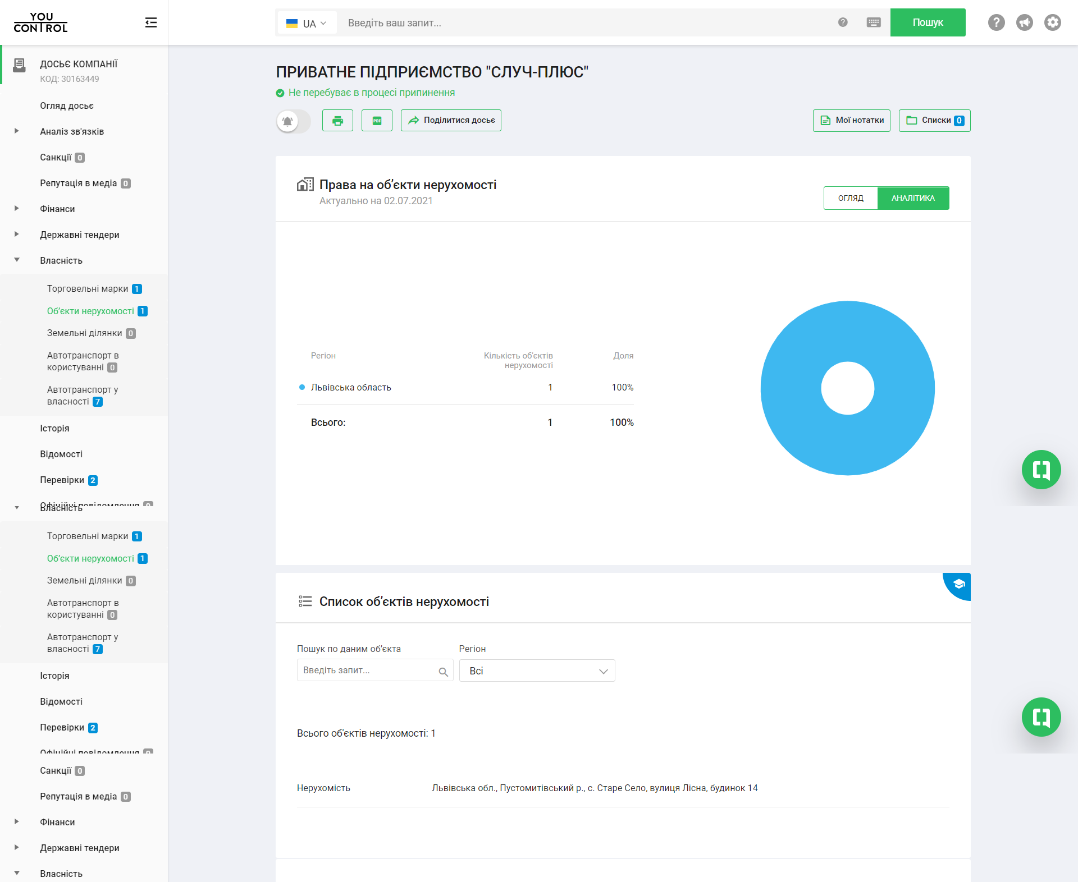1078x882 pixels.
Task: Click the real estate building icon
Action: pyautogui.click(x=305, y=185)
